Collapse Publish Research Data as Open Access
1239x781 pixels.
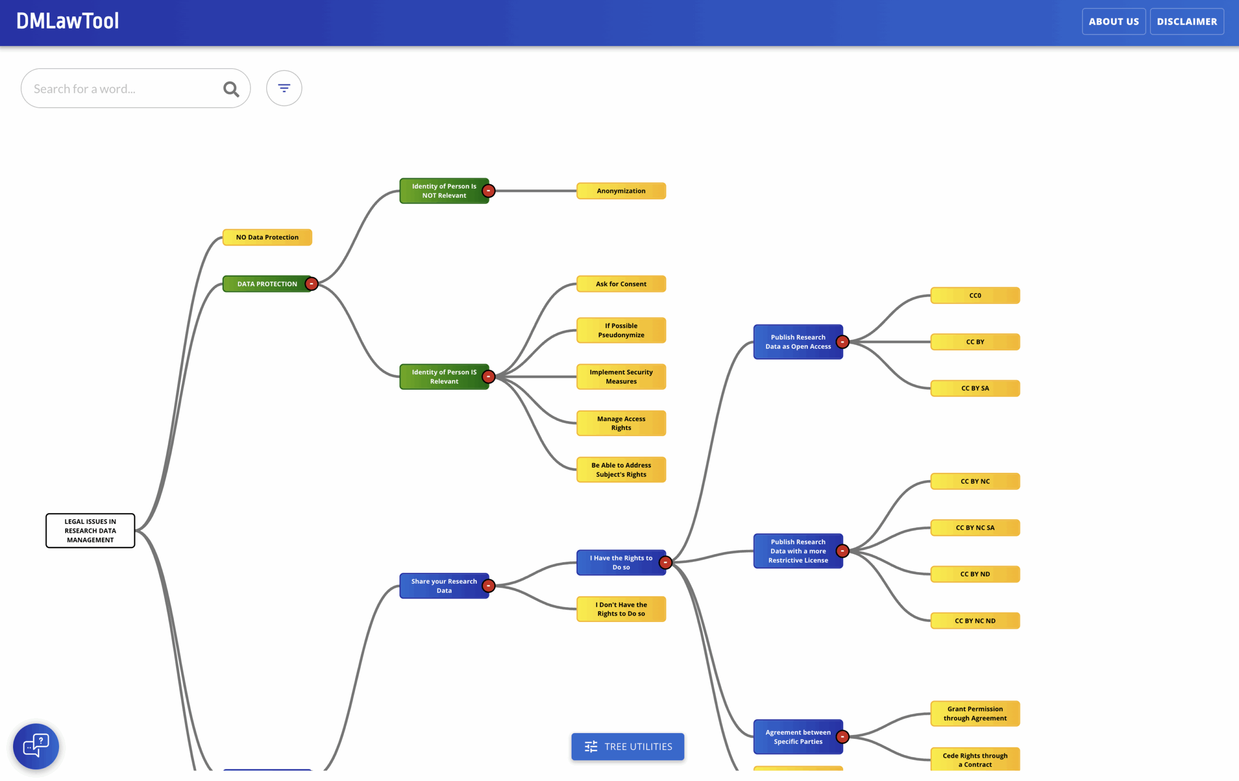pos(842,342)
